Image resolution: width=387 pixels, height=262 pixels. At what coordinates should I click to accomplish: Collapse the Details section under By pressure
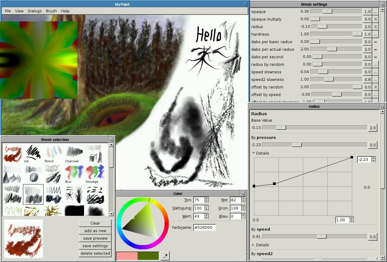coord(254,153)
